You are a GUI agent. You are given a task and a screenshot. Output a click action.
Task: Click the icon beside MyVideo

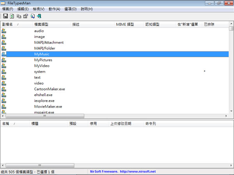pos(4,66)
